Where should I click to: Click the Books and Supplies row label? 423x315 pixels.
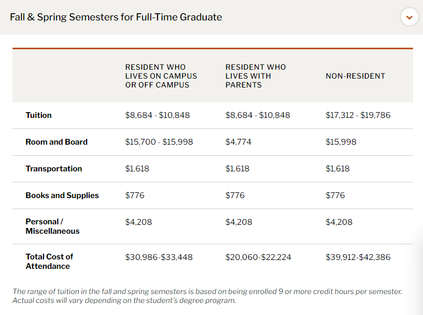pos(62,195)
